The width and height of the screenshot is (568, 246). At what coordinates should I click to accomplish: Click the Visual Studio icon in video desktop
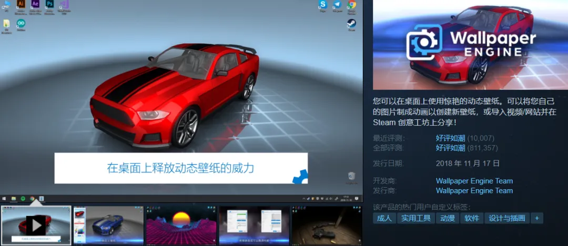(x=64, y=4)
